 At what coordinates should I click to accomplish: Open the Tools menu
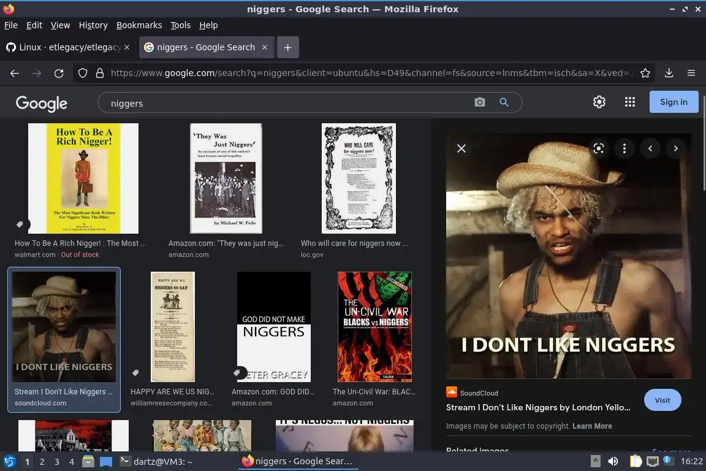[181, 25]
